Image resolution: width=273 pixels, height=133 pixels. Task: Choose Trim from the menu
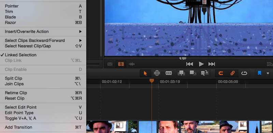tap(43, 12)
